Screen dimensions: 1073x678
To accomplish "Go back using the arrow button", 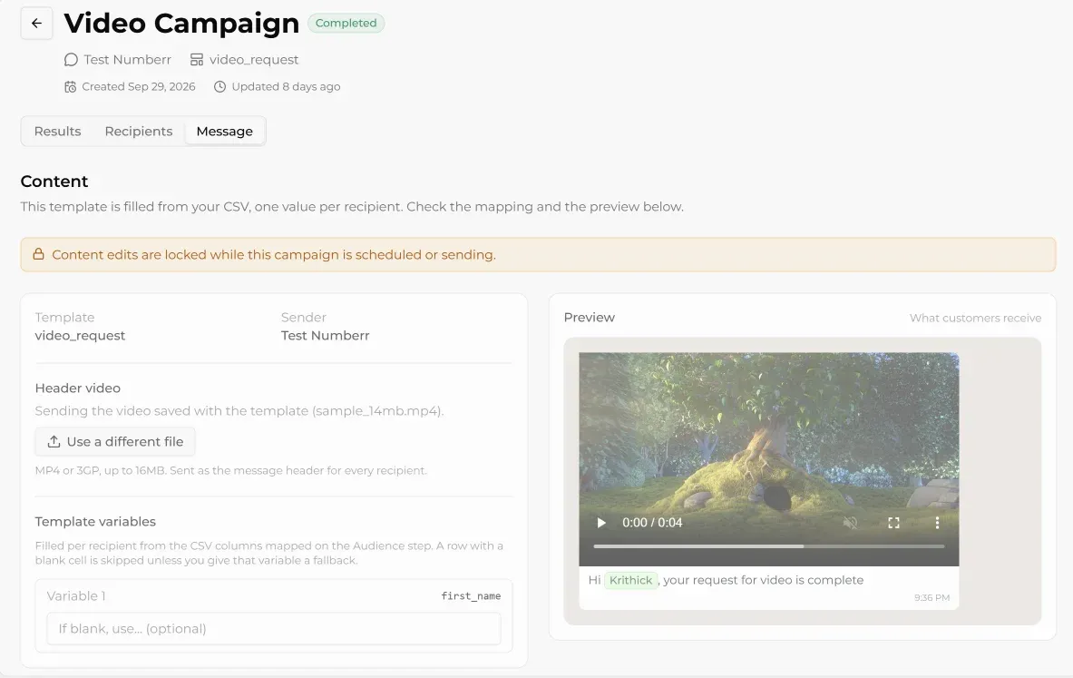I will pos(36,24).
